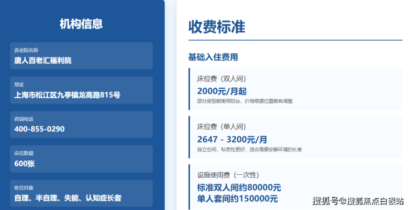Select the 床位数量 600张 card
Viewport: 413px width, 210px height.
pos(81,159)
